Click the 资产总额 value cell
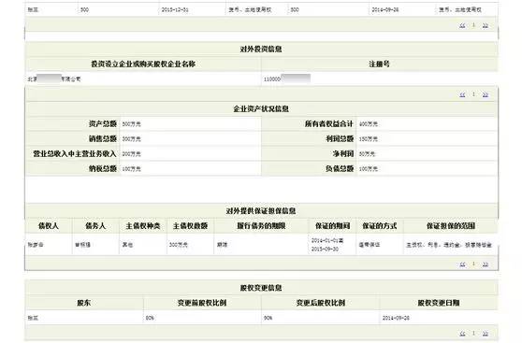The height and width of the screenshot is (343, 522). 190,124
